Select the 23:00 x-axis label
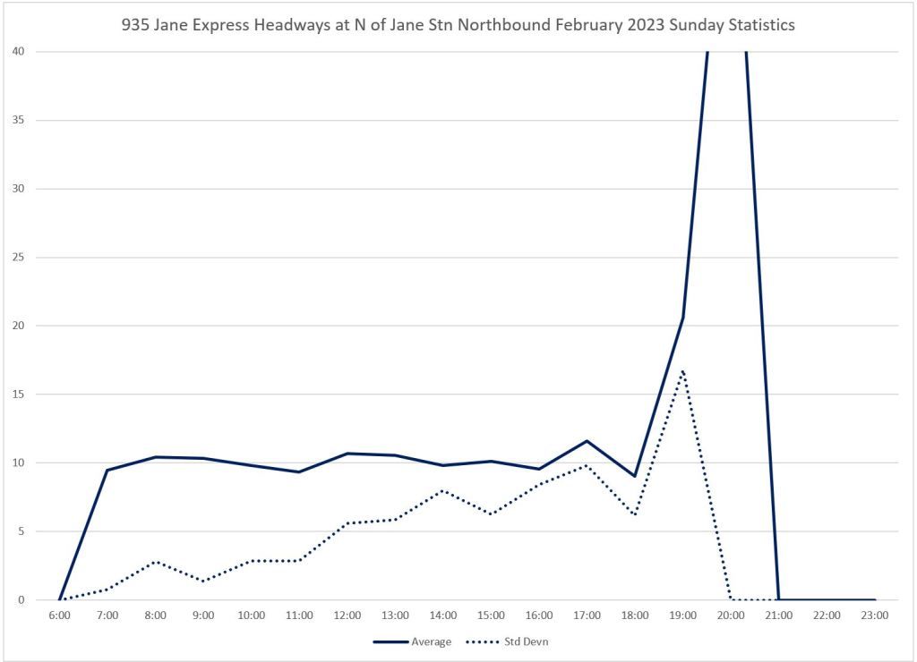Image resolution: width=917 pixels, height=662 pixels. tap(875, 615)
